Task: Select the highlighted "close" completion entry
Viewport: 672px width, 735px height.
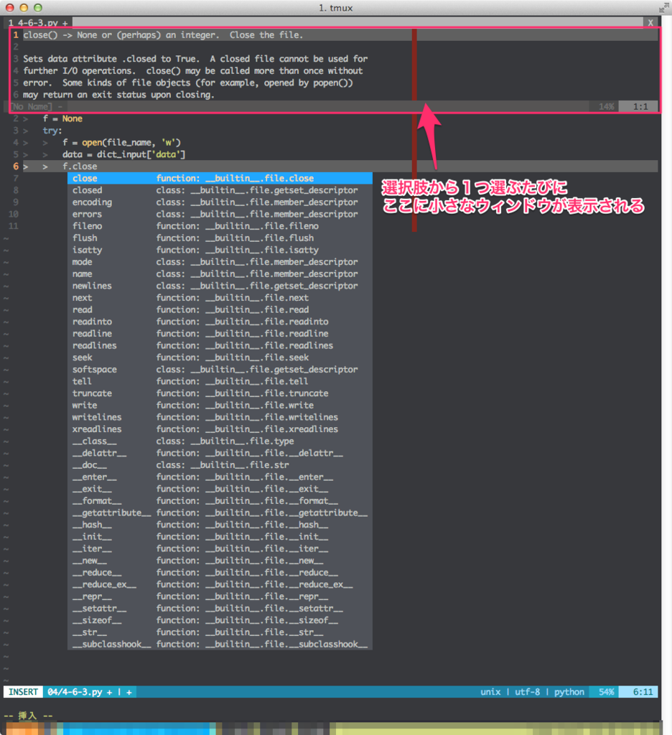Action: click(85, 178)
